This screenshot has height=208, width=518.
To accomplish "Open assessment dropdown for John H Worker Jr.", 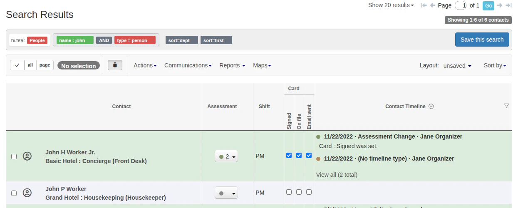I will tap(226, 156).
